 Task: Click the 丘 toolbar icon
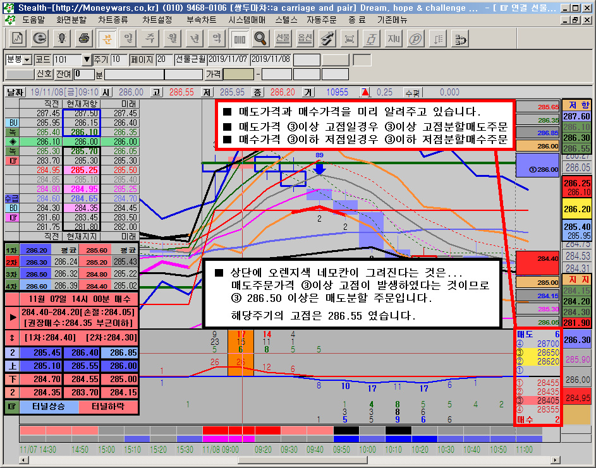tap(371, 39)
